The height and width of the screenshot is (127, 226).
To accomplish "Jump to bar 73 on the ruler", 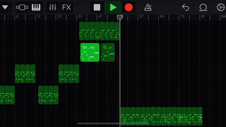I will point(183,17).
